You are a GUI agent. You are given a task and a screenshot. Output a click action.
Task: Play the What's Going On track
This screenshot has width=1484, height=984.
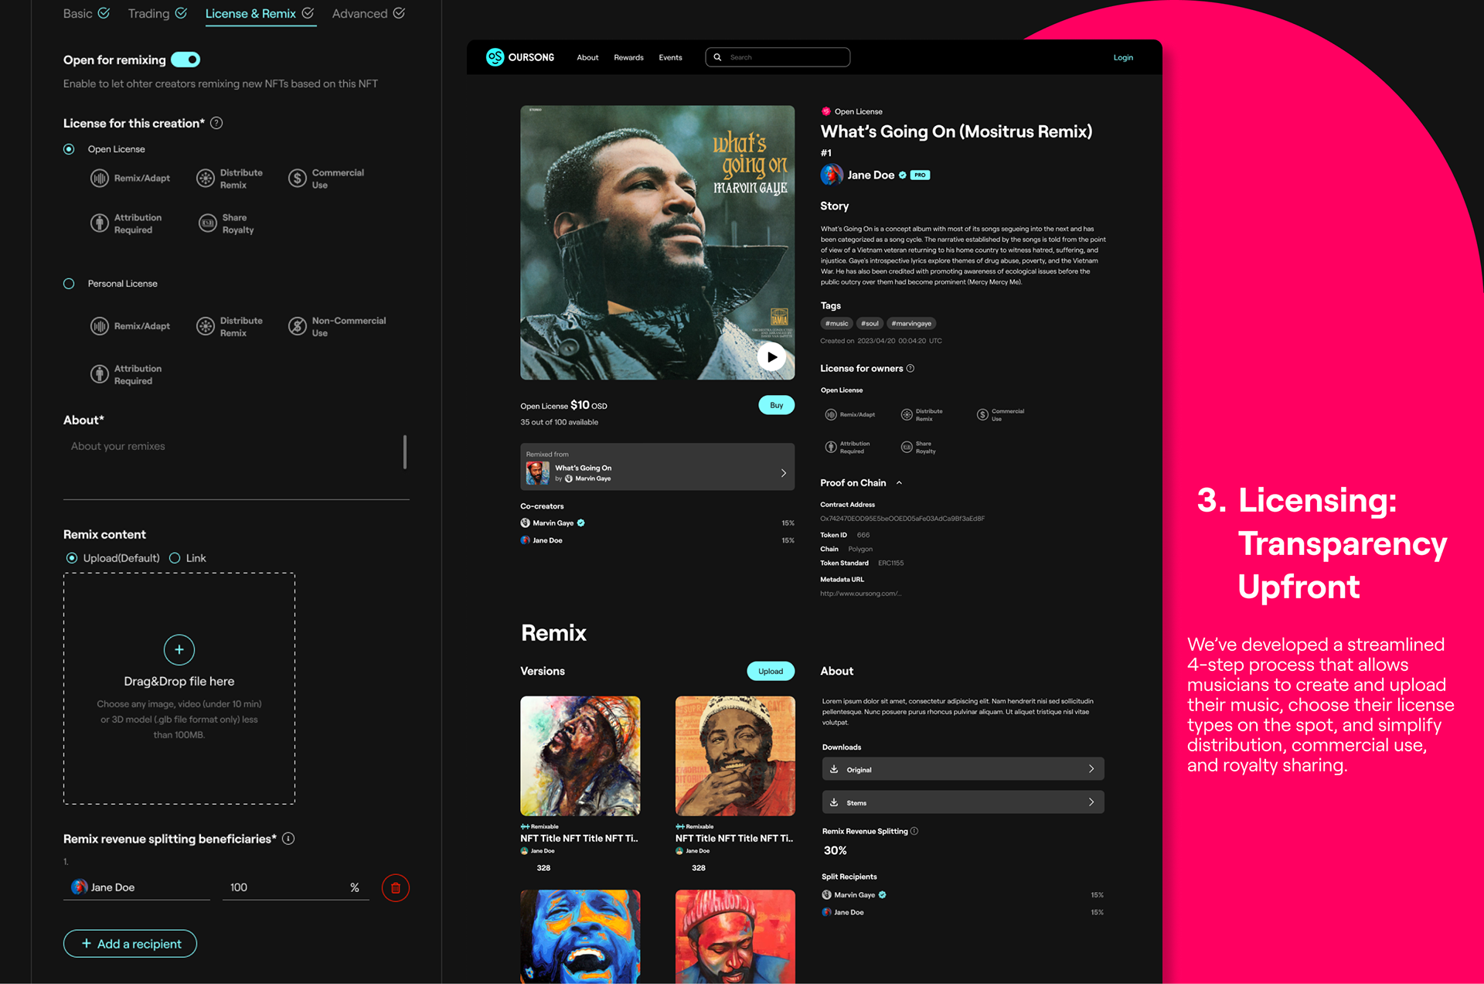[771, 357]
